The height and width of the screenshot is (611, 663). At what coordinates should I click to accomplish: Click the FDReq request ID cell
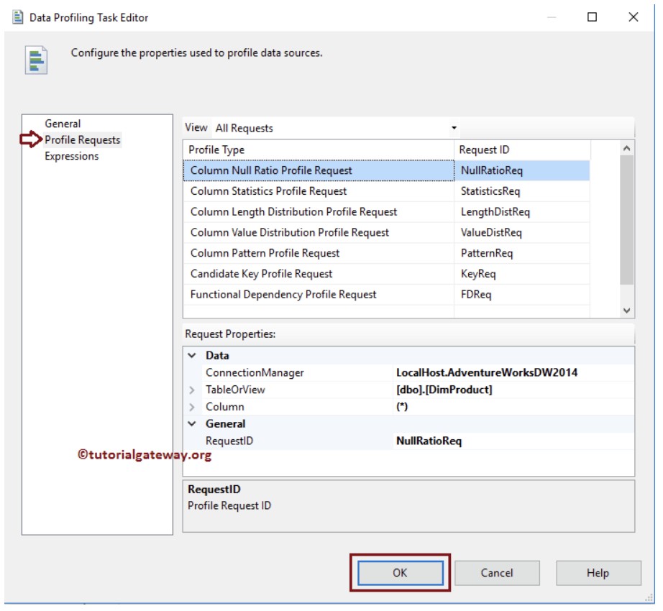pyautogui.click(x=522, y=295)
